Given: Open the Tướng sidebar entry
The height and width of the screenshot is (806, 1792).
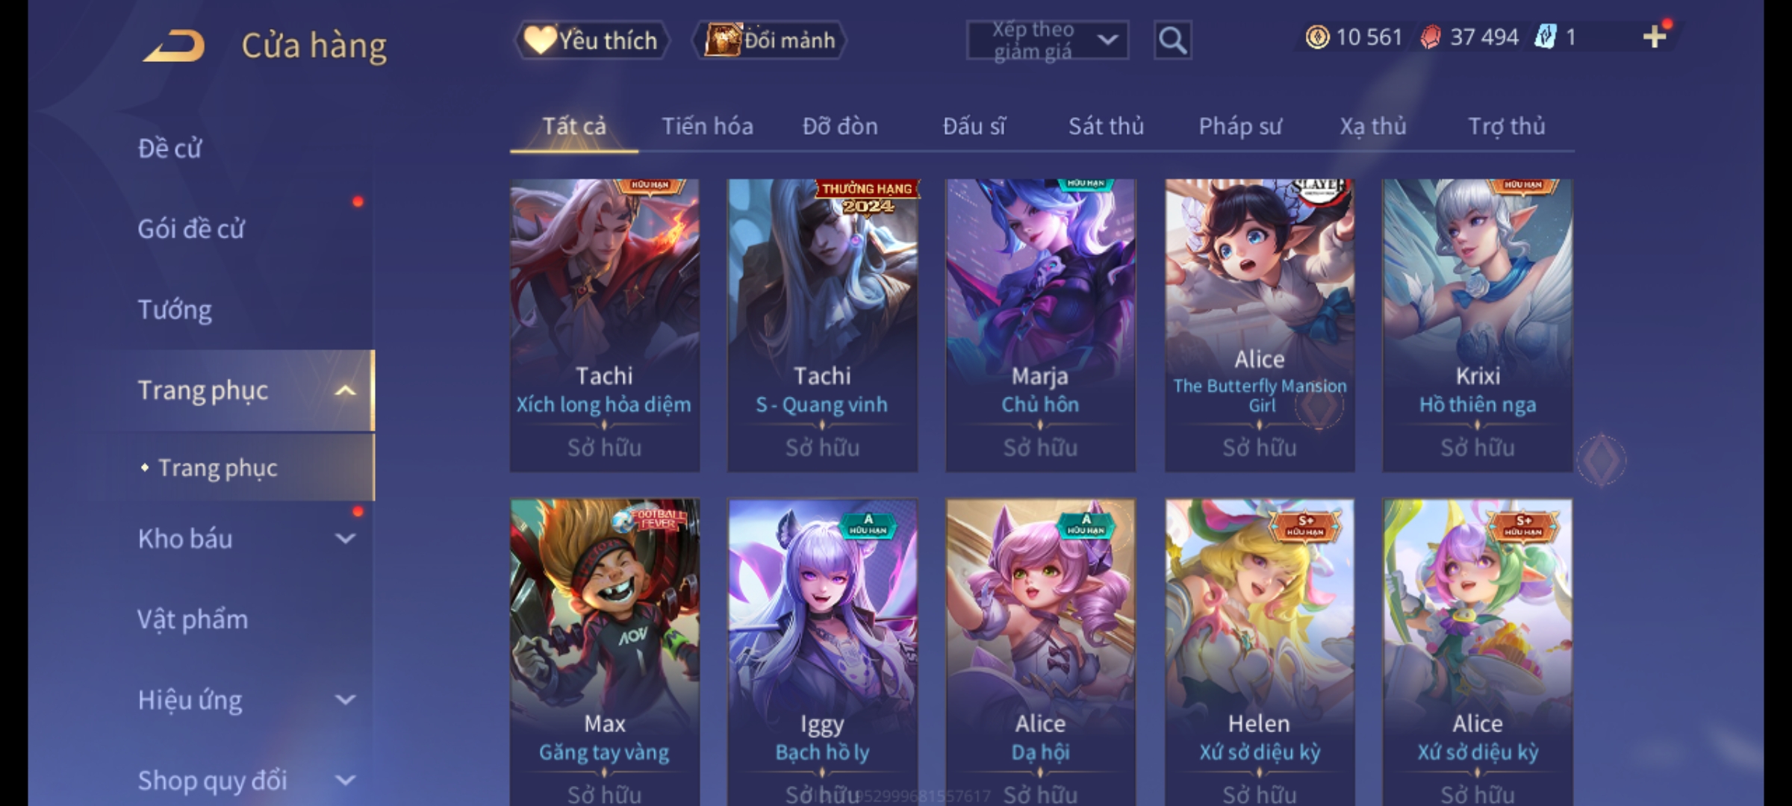Looking at the screenshot, I should pos(175,309).
